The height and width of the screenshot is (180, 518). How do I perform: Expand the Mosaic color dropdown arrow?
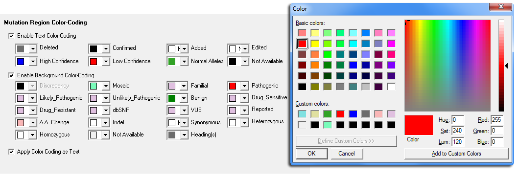click(106, 86)
